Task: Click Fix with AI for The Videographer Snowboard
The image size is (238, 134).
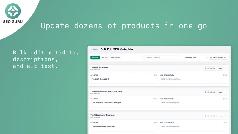Action: [210, 116]
